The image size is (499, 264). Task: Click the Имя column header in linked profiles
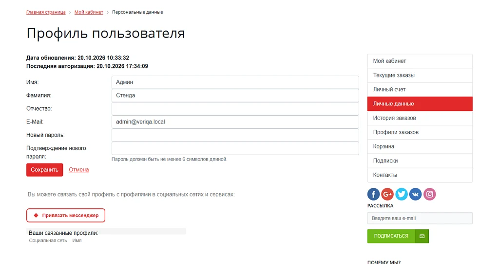[x=77, y=241]
